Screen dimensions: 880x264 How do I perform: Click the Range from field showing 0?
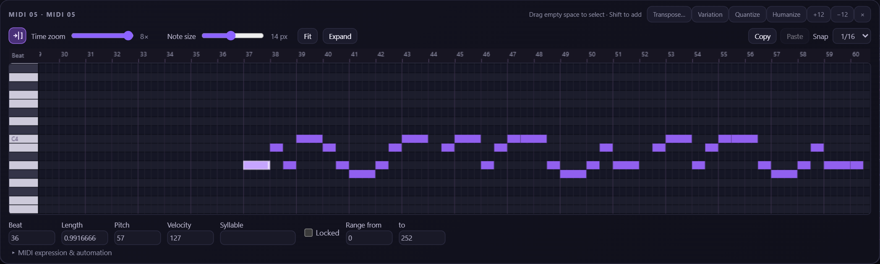click(369, 238)
